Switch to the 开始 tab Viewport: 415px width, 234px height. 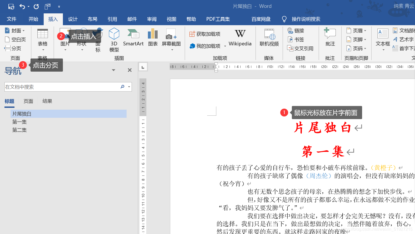[x=33, y=19]
